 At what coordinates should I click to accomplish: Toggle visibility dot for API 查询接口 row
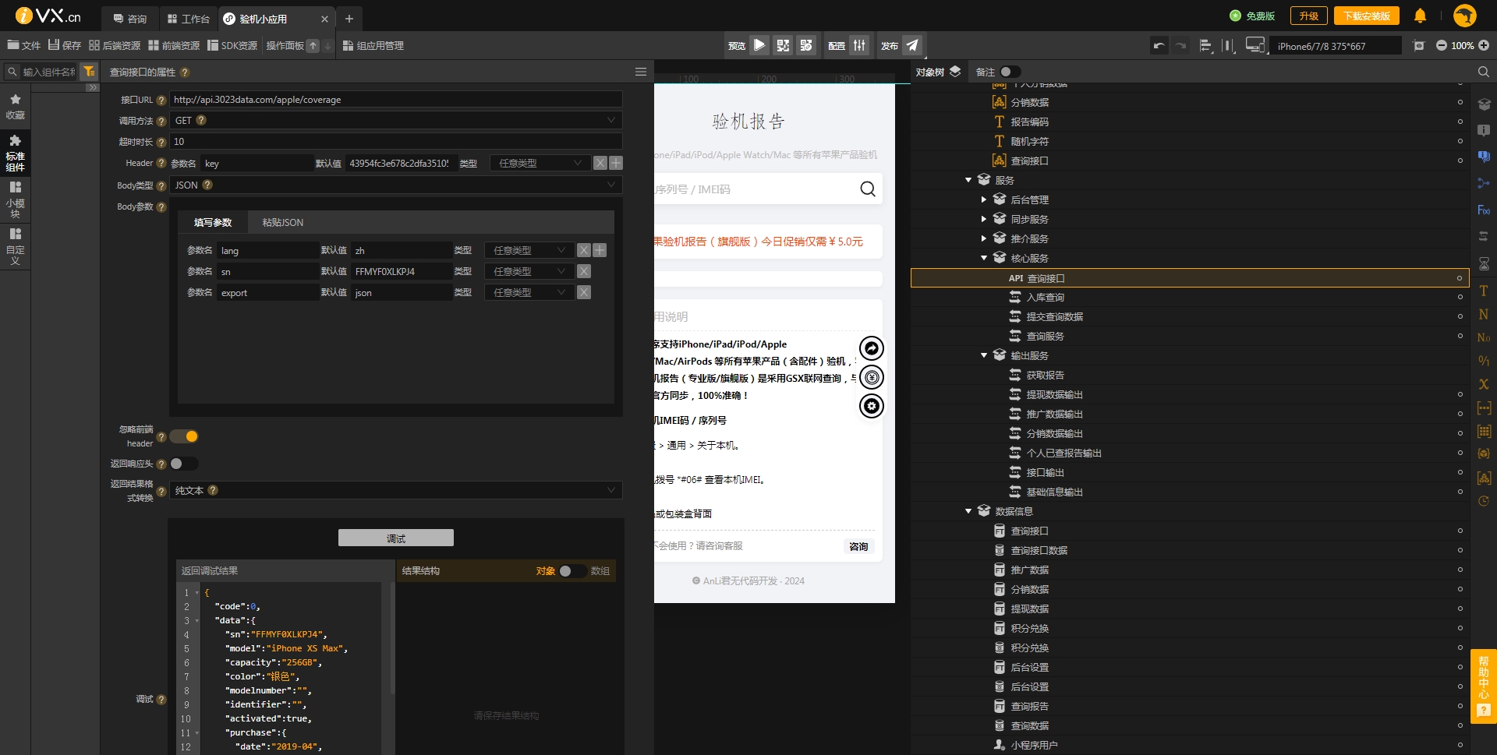tap(1460, 278)
